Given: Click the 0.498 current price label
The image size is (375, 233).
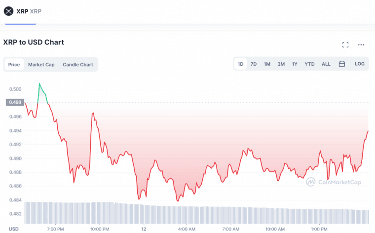Looking at the screenshot, I should pos(15,102).
